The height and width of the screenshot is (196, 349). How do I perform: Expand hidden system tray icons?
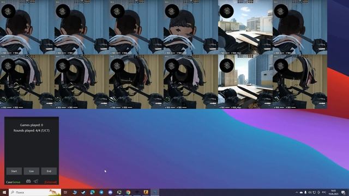[x=297, y=192]
